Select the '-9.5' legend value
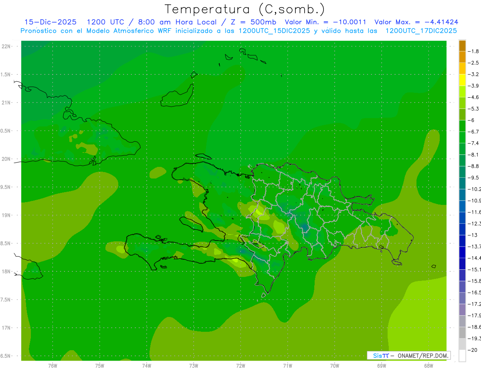Image resolution: width=481 pixels, height=371 pixels. pyautogui.click(x=473, y=178)
